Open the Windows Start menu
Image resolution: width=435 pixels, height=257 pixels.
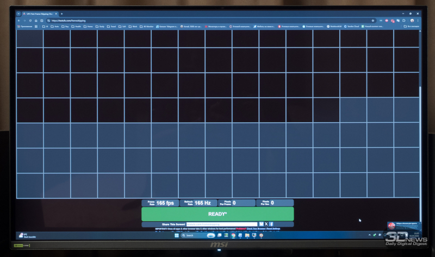(x=176, y=235)
